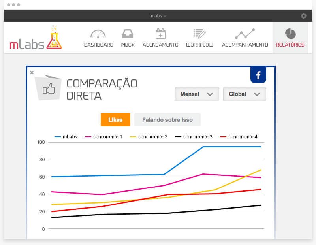Viewport: 316px width, 245px height.
Task: Open Relatórios pie chart icon
Action: coord(290,34)
